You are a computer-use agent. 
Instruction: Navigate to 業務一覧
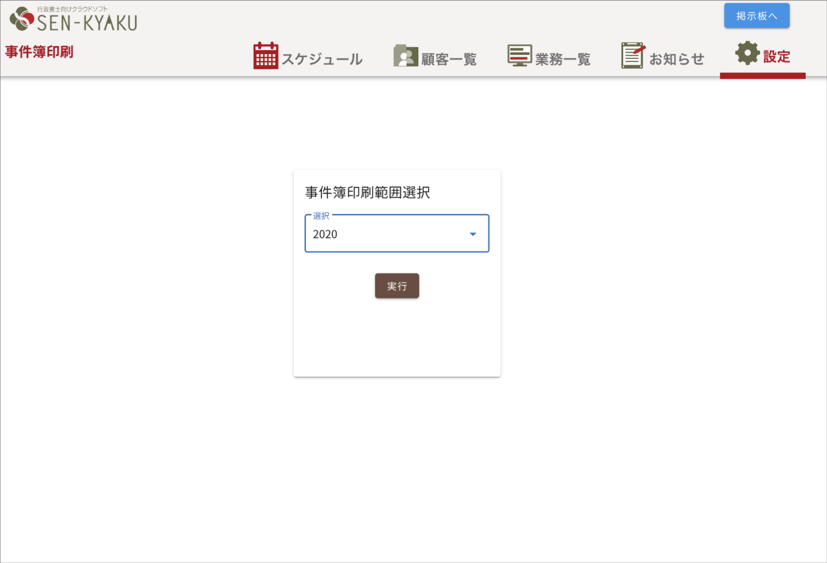pos(562,58)
